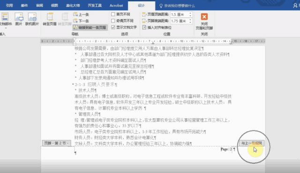This screenshot has height=173, width=300.
Task: Enable the 奇偶页不同 checkbox
Action: (x=113, y=21)
